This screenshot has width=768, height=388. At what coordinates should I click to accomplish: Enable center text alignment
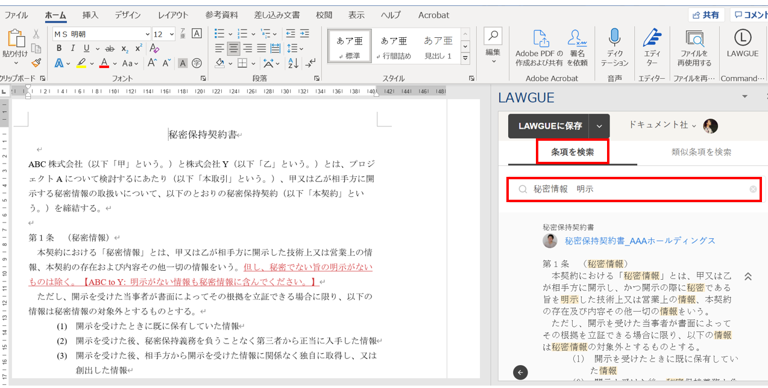click(233, 49)
